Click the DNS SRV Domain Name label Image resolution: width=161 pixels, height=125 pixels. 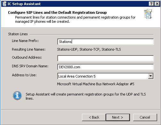click(x=30, y=66)
